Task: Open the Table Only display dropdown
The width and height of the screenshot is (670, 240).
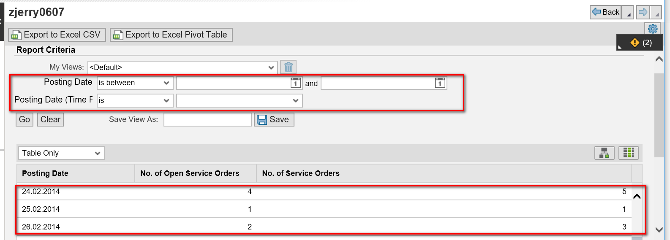Action: 61,153
